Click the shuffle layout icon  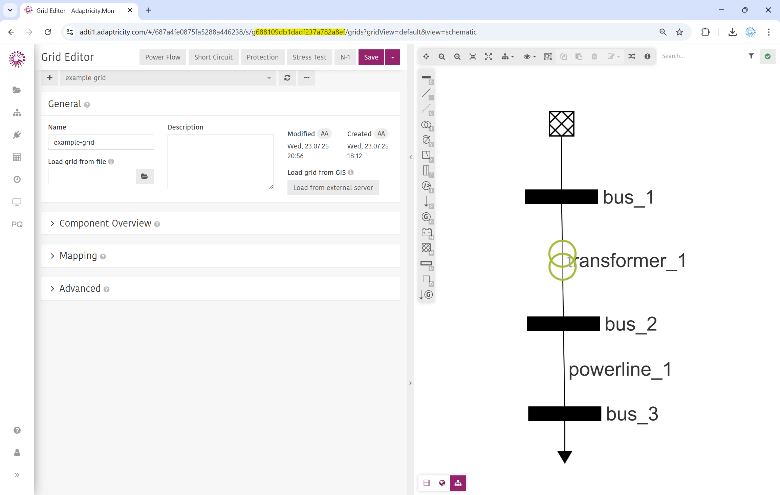point(632,56)
